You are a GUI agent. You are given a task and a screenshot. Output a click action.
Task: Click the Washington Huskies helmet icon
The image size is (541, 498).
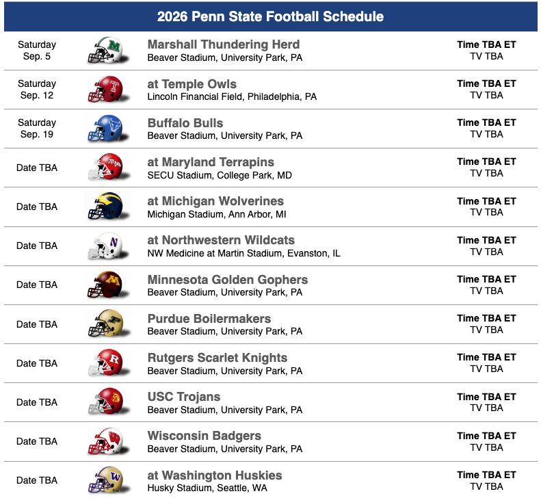pos(105,480)
